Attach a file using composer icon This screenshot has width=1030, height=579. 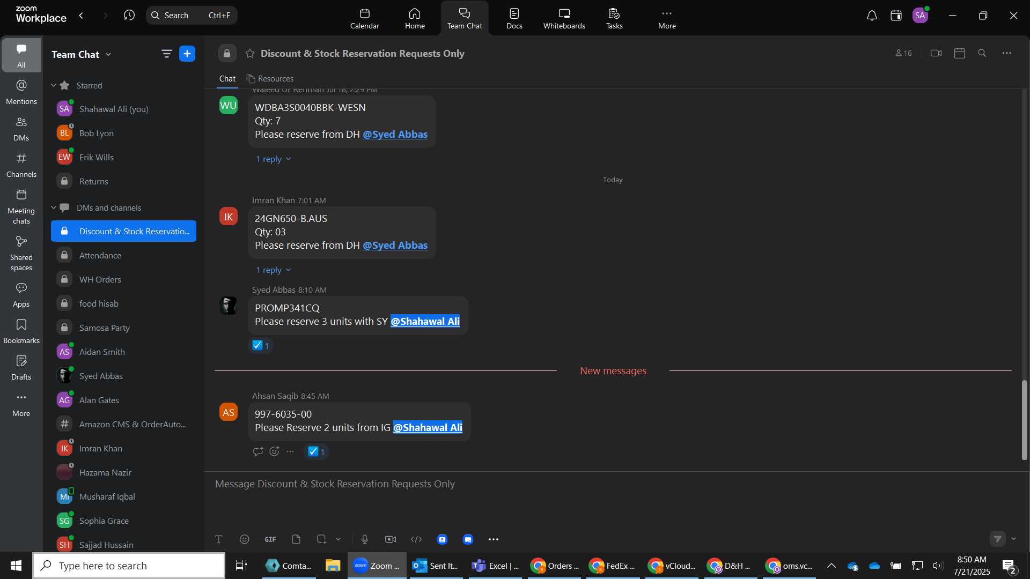coord(296,539)
